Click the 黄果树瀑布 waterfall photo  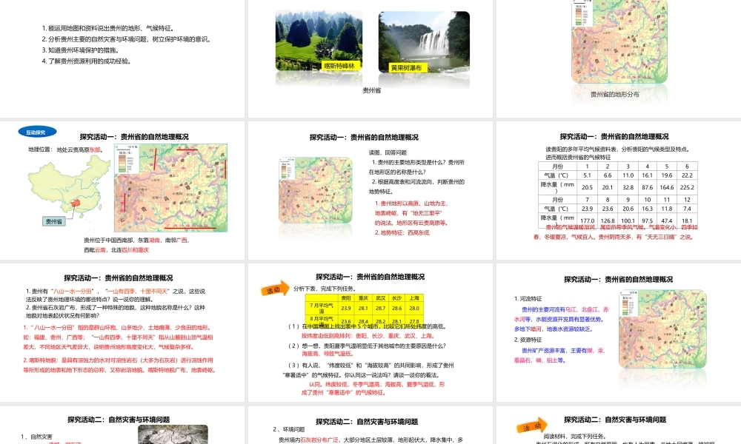425,42
